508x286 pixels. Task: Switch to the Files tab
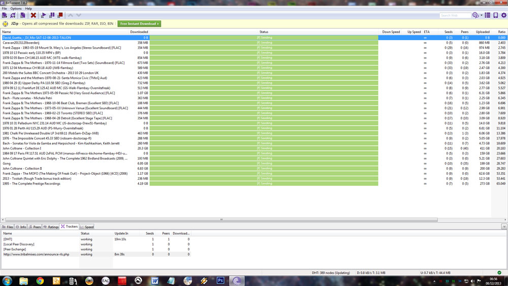click(8, 227)
